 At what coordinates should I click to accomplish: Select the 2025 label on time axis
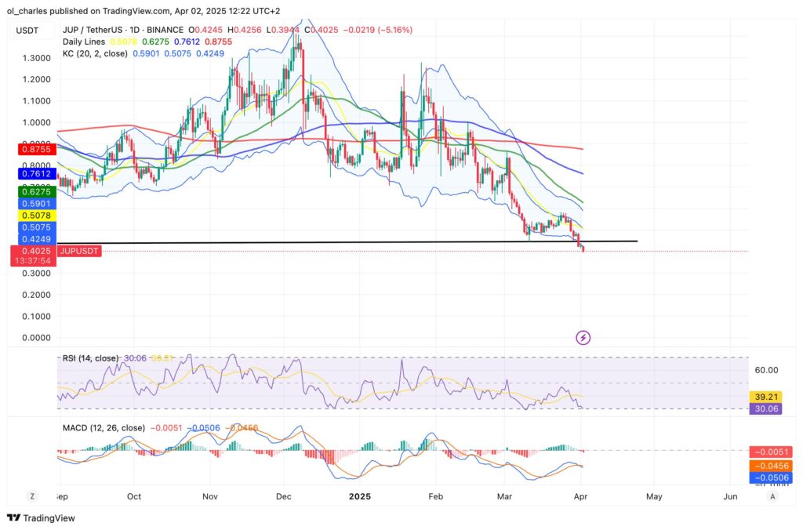(x=361, y=496)
